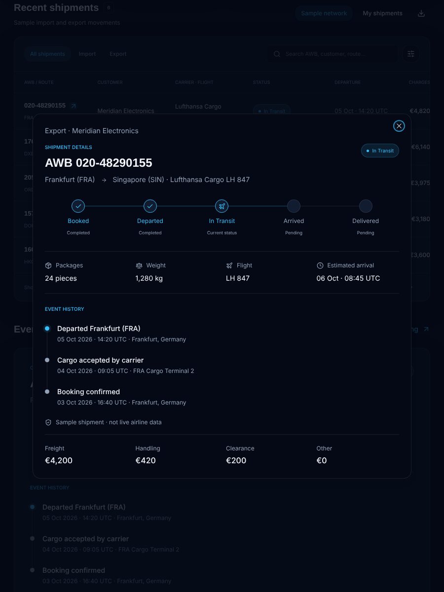Viewport: 444px width, 592px height.
Task: Click the search magnifier icon
Action: pyautogui.click(x=277, y=54)
